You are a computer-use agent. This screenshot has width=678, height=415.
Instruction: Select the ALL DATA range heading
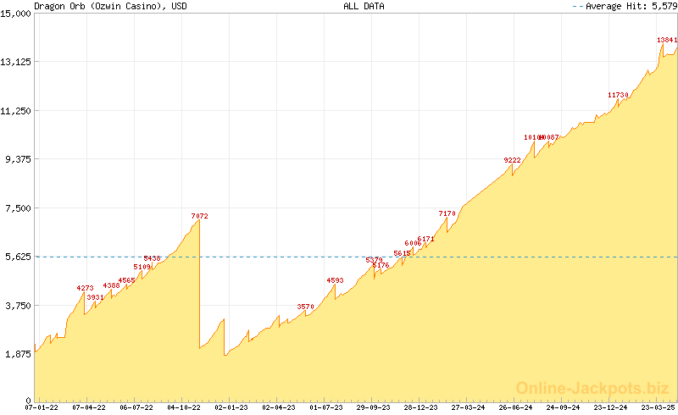(x=364, y=6)
